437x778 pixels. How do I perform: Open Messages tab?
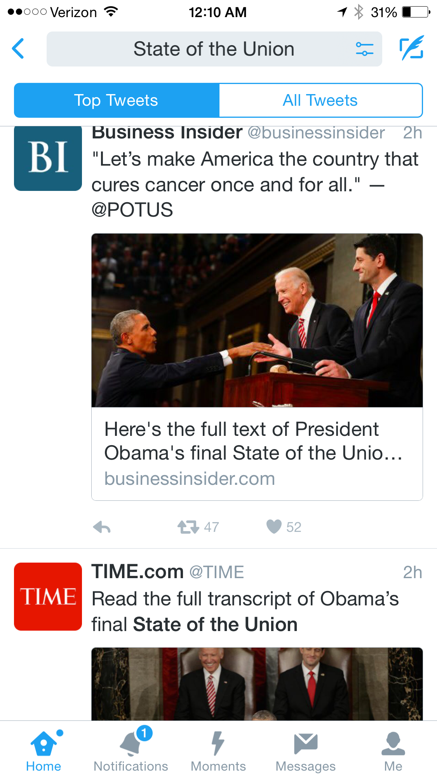pos(306,750)
